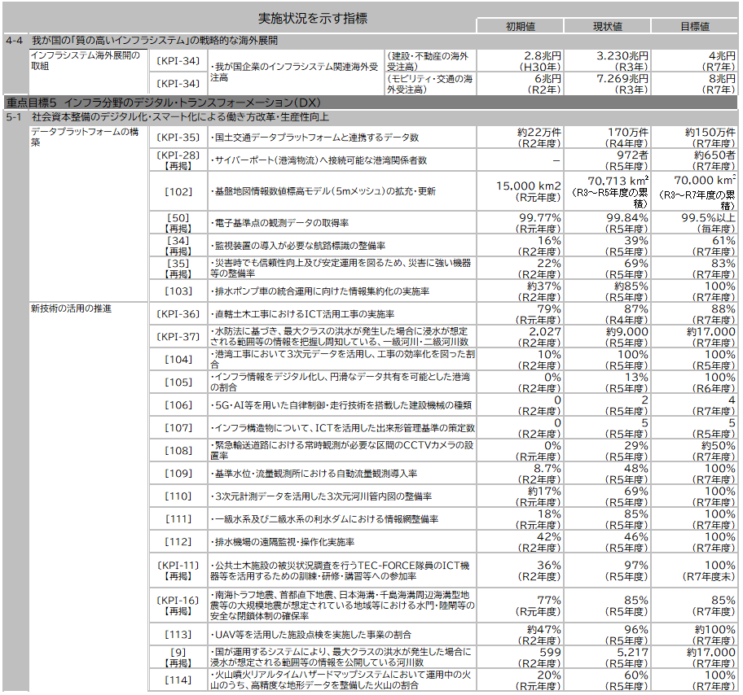Click indicator number [102]
This screenshot has height=695, width=743.
click(x=178, y=191)
